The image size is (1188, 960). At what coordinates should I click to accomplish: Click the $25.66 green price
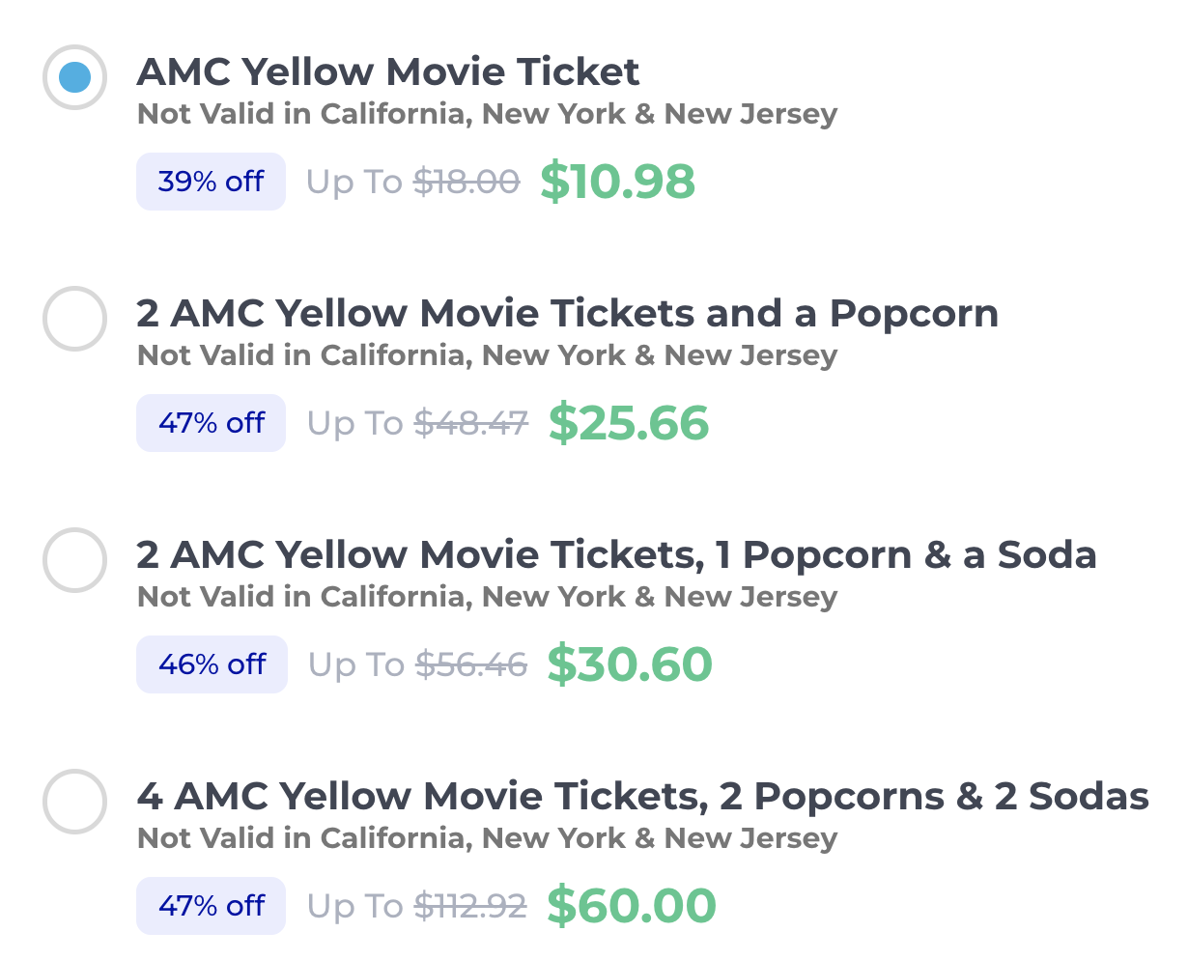(x=629, y=423)
